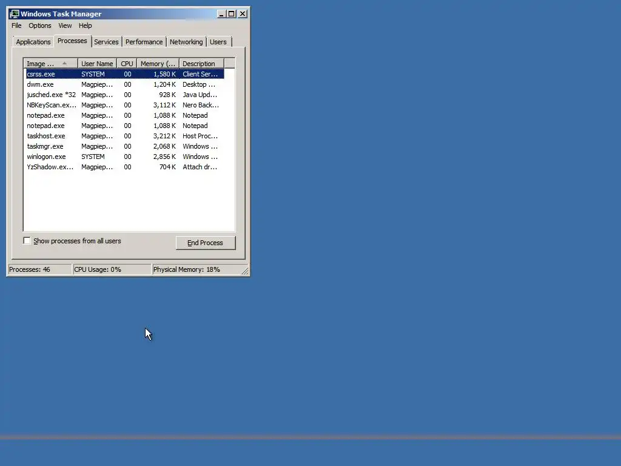This screenshot has height=466, width=621.
Task: Select the jusched.exe *32 process
Action: point(125,95)
